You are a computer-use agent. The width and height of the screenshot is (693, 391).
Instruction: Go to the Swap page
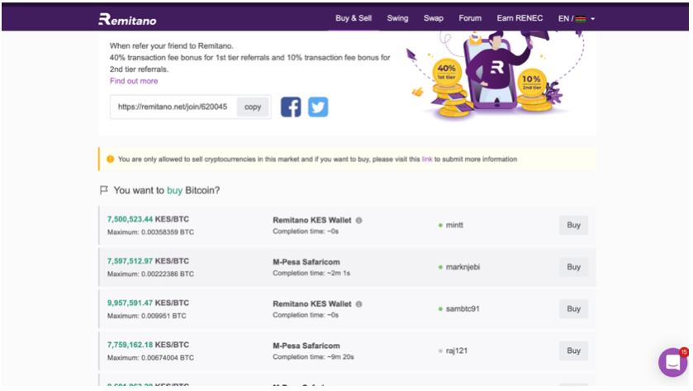(433, 18)
